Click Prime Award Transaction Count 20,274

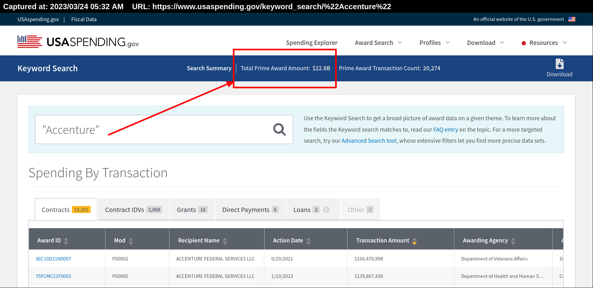pyautogui.click(x=390, y=68)
